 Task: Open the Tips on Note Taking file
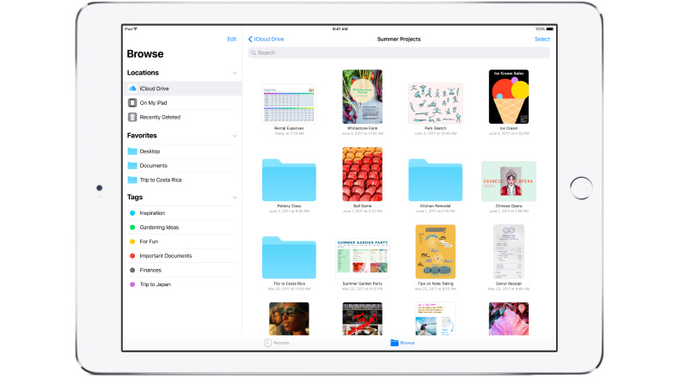click(x=435, y=252)
